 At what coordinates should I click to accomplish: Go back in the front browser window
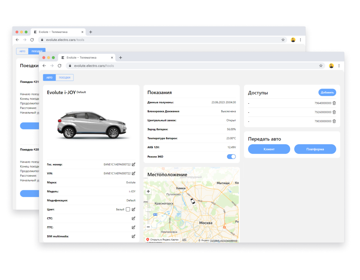pyautogui.click(x=44, y=66)
